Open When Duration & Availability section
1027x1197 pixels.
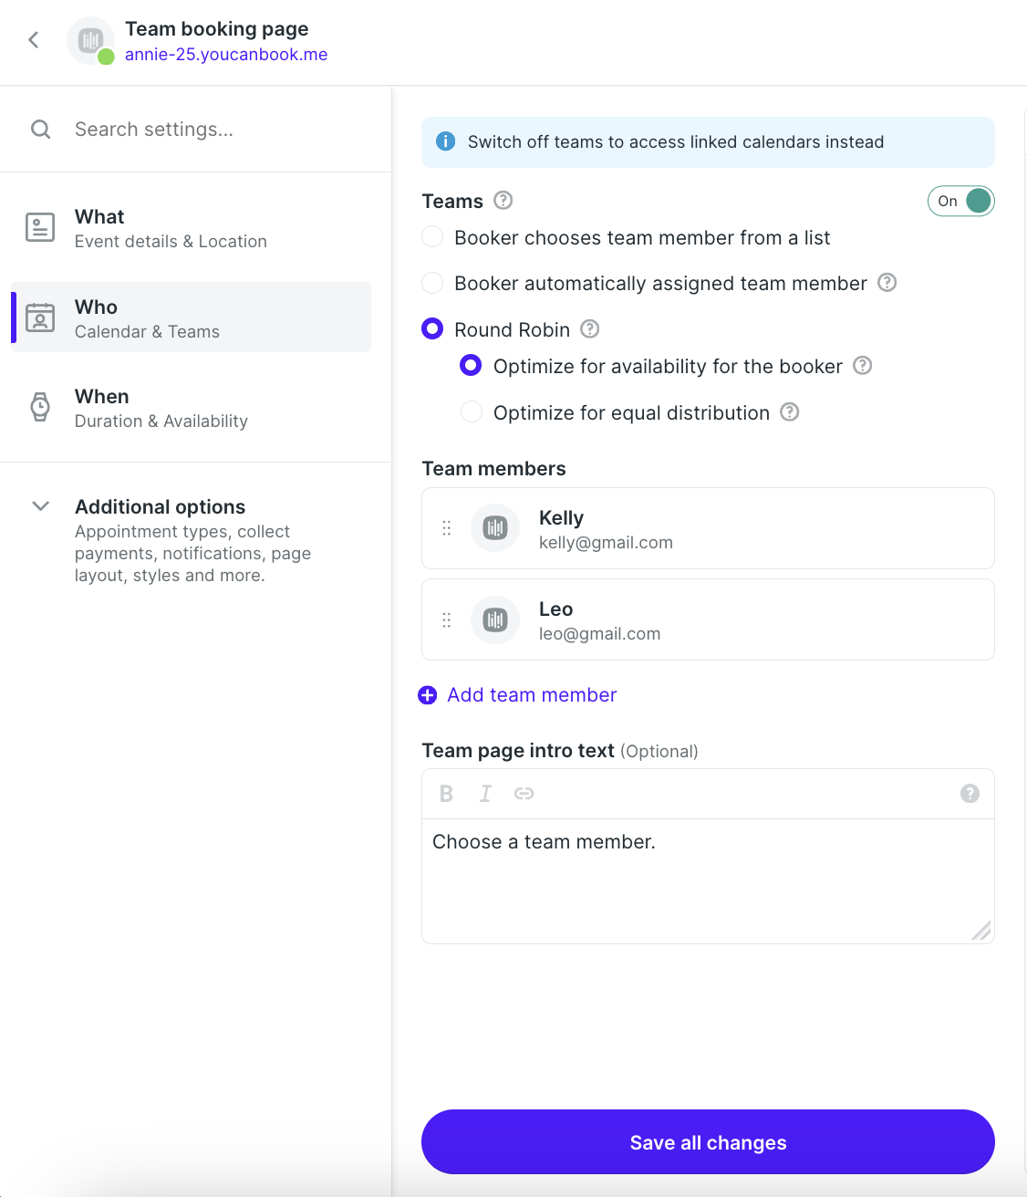point(192,408)
